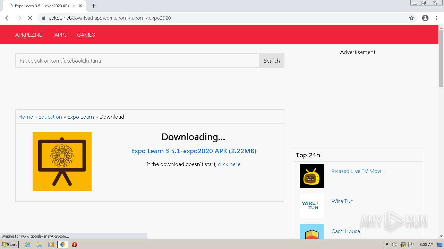Viewport: 444px width, 249px height.
Task: Open Picasso Live TV Movi... link
Action: tap(358, 171)
